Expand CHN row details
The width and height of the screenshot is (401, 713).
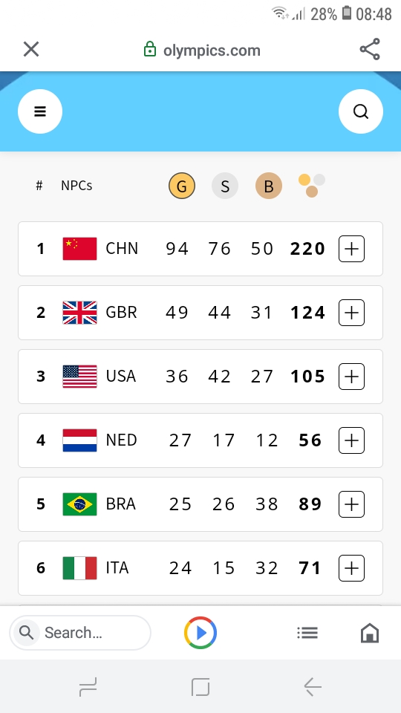(x=351, y=249)
